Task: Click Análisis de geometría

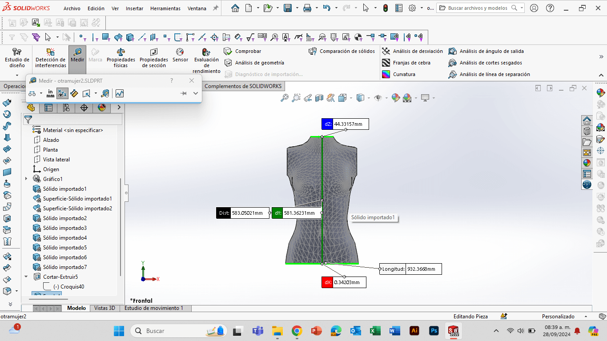Action: tap(254, 63)
